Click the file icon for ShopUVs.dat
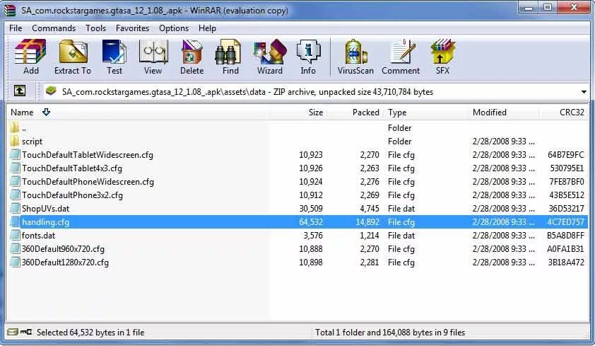 click(x=15, y=209)
